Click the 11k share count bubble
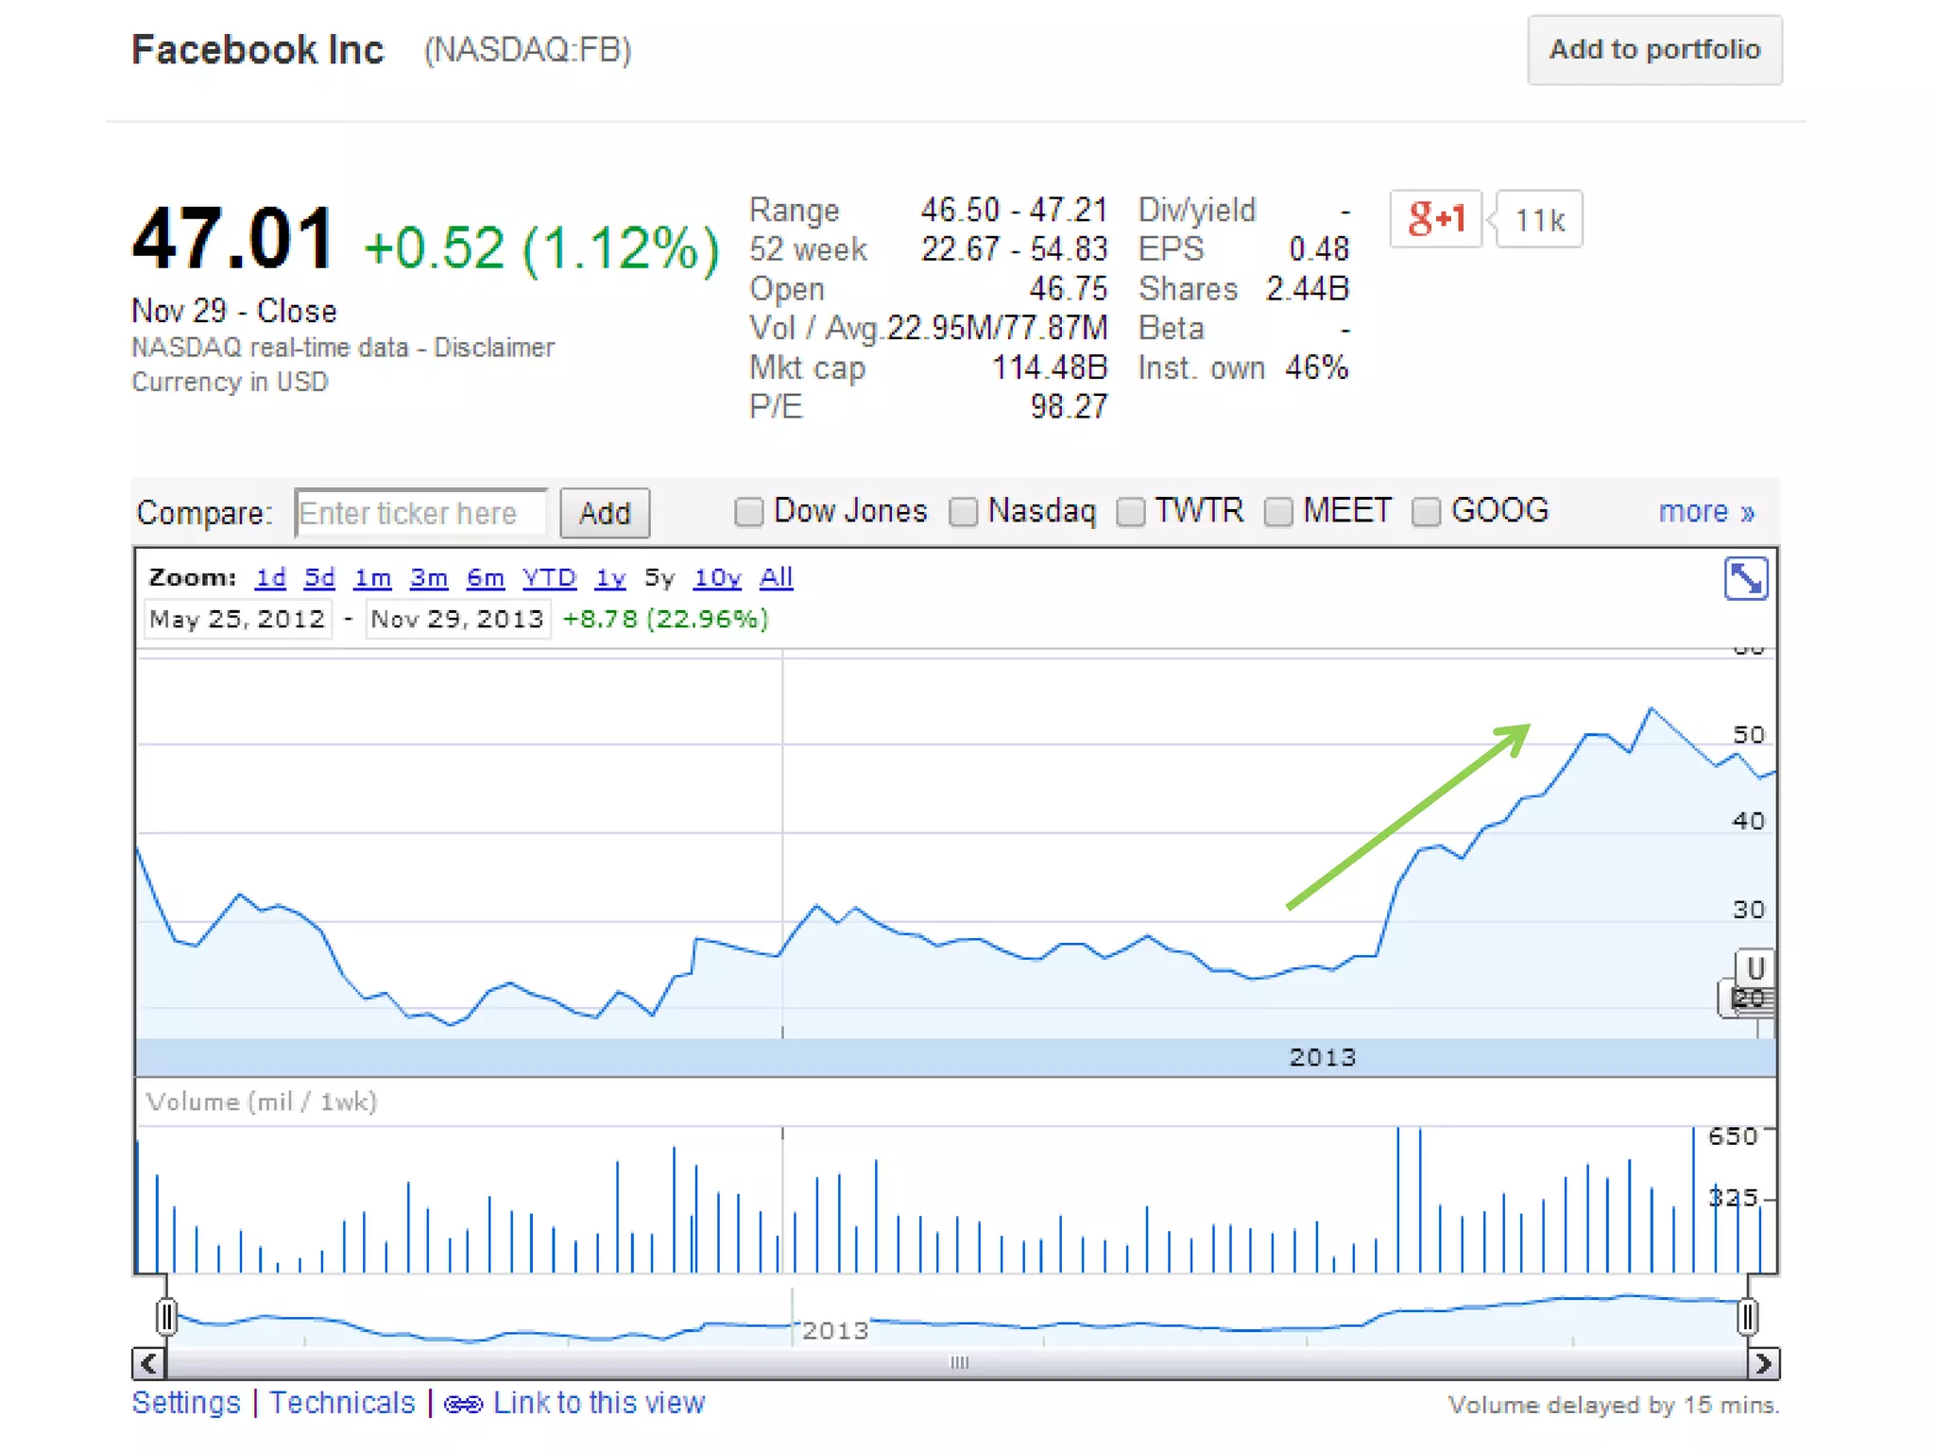Viewport: 1935px width, 1451px height. 1539,220
